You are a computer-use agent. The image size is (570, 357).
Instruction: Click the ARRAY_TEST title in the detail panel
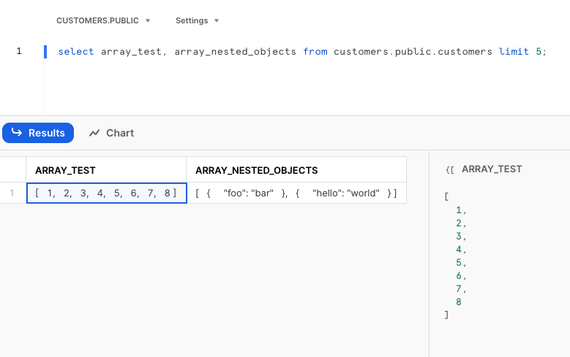coord(492,169)
